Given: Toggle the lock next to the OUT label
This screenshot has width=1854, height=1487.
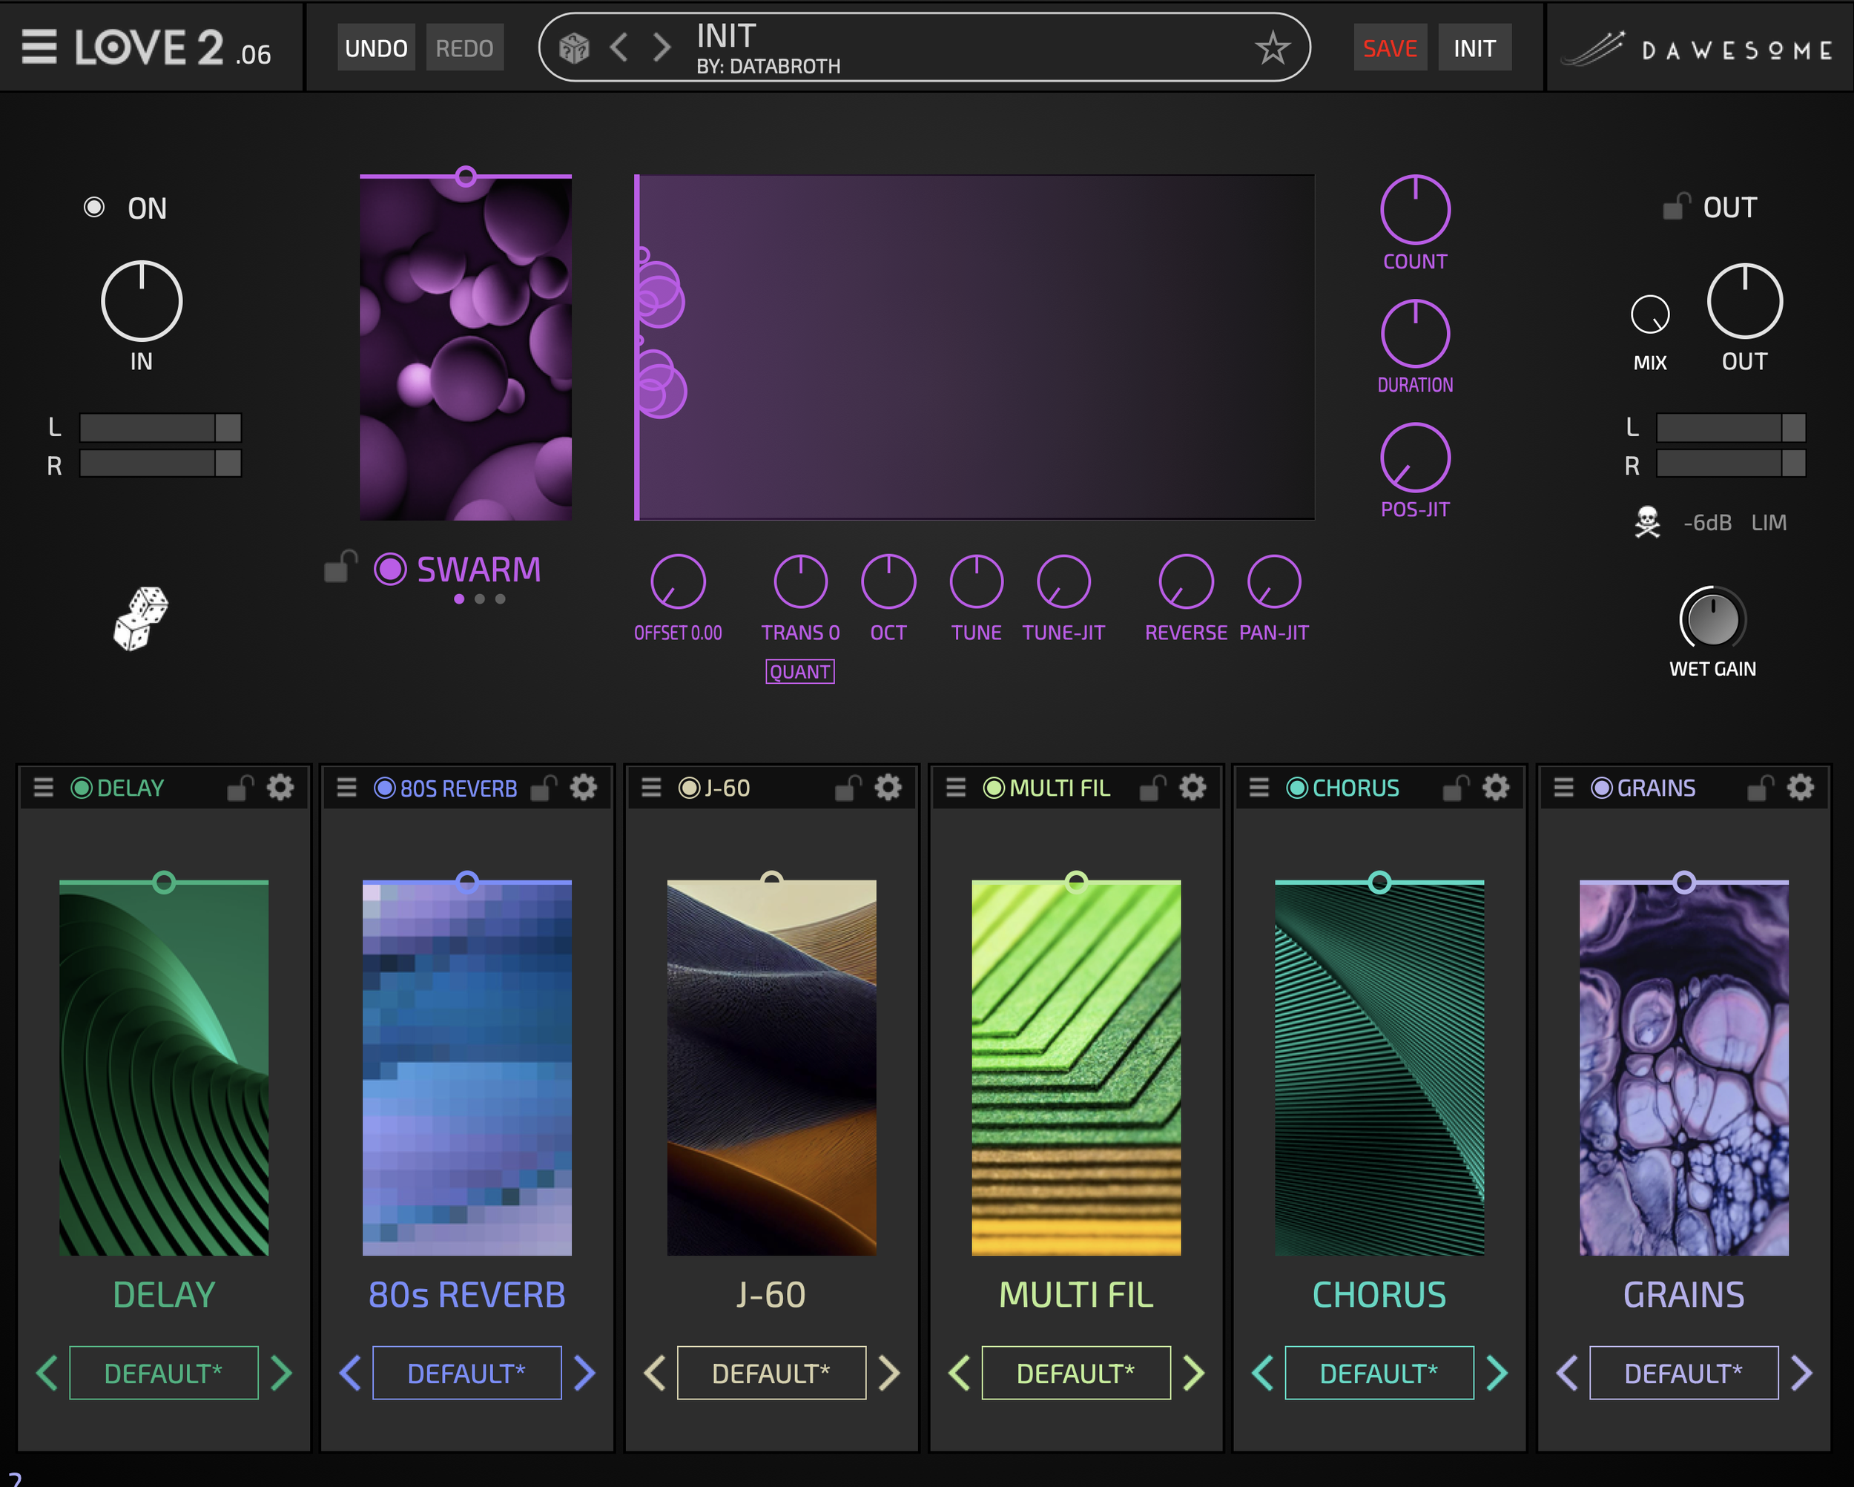Looking at the screenshot, I should tap(1676, 207).
